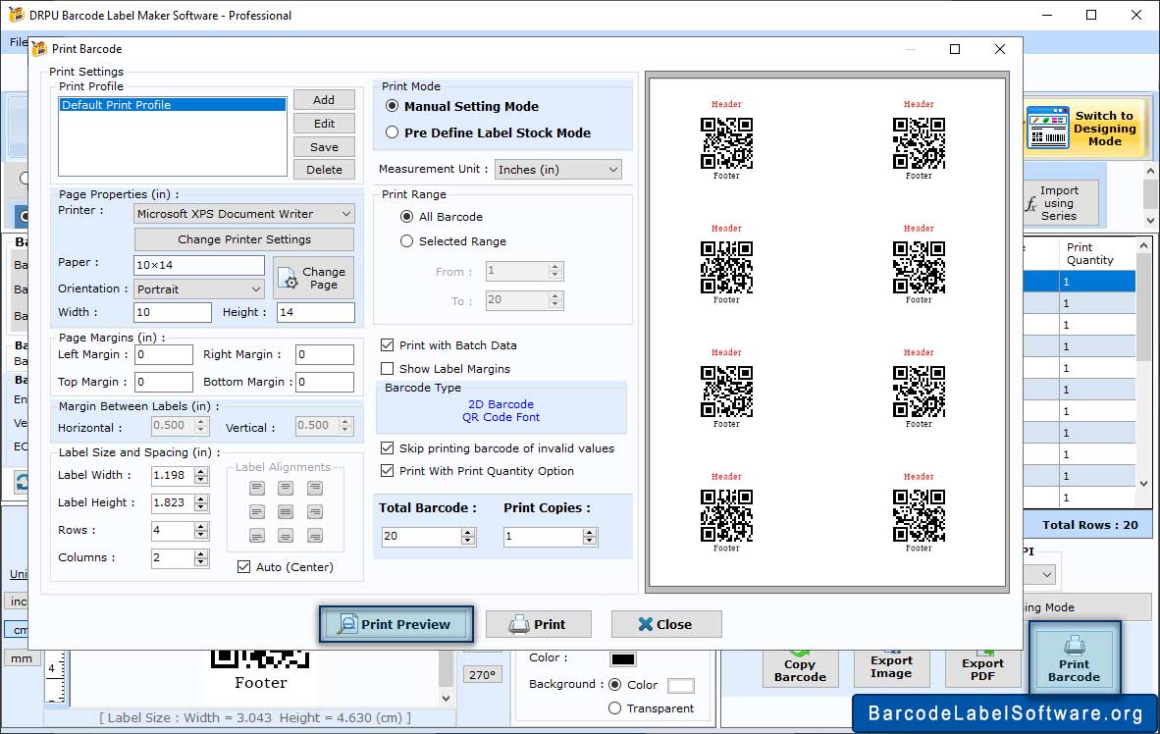Open the File menu in main window

point(19,42)
